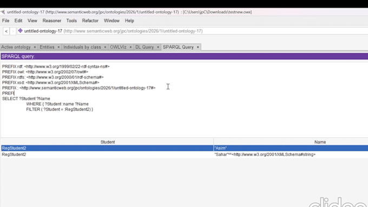Viewport: 368px width, 207px height.
Task: Click the PREFIX owl line in query
Action: tap(45, 72)
